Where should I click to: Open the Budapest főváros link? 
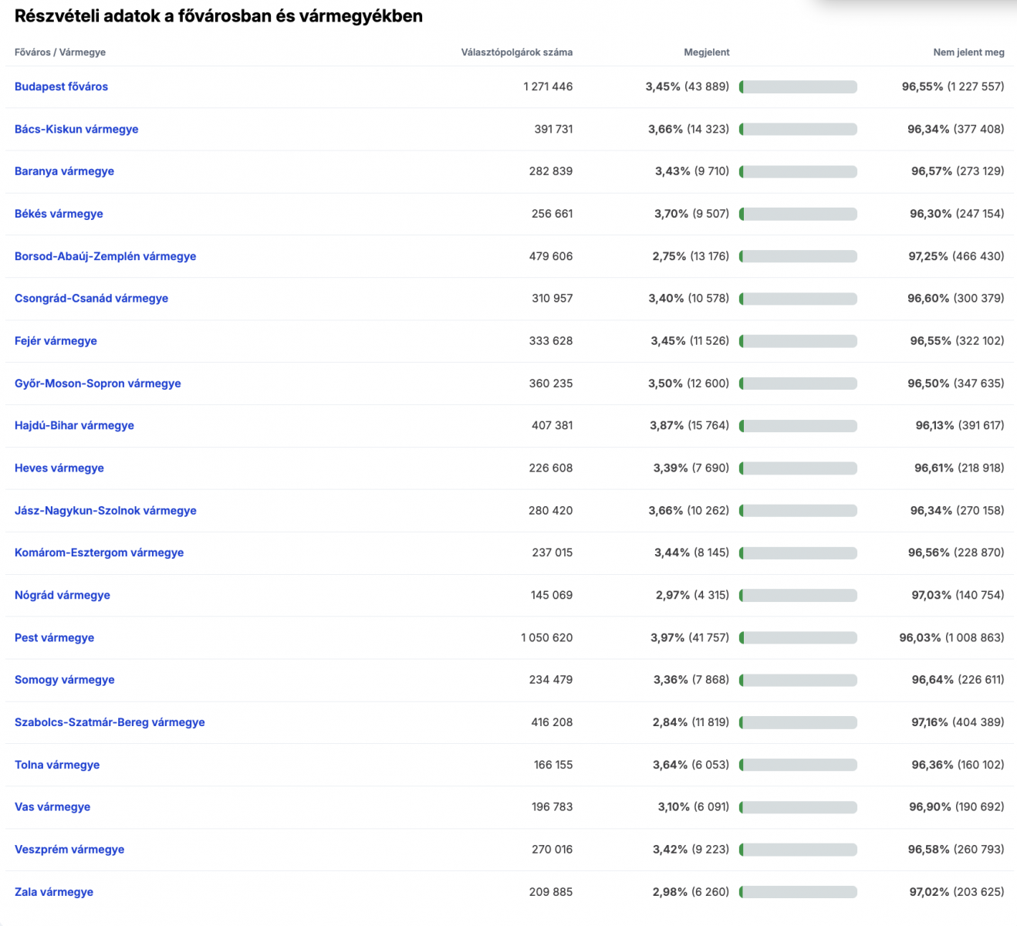point(61,86)
